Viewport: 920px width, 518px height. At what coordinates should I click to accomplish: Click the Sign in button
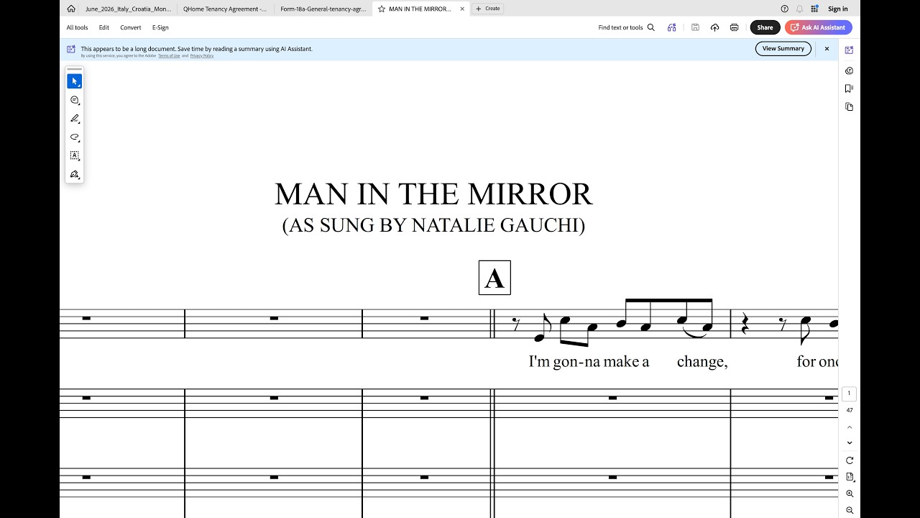click(838, 9)
